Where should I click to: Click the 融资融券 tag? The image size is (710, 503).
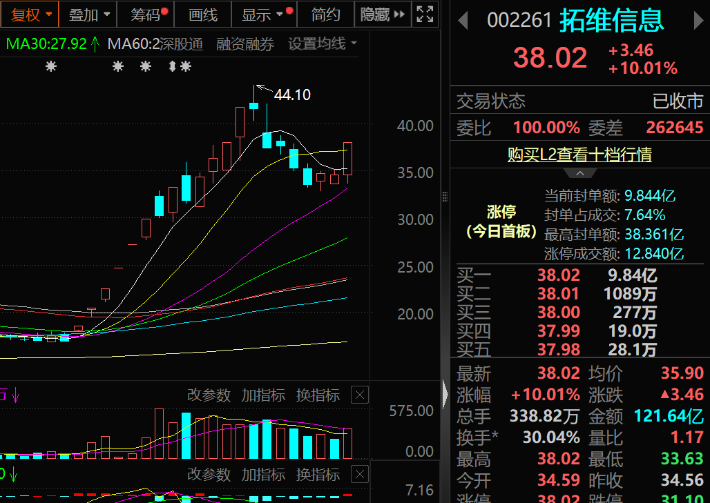tap(245, 44)
